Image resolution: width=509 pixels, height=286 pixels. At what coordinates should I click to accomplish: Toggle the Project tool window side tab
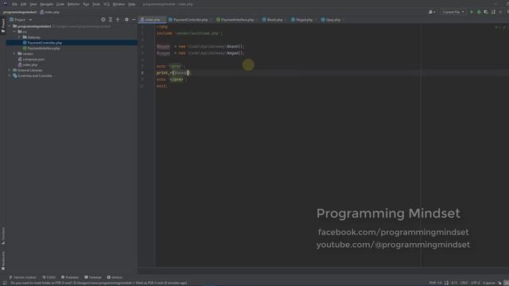pyautogui.click(x=3, y=25)
